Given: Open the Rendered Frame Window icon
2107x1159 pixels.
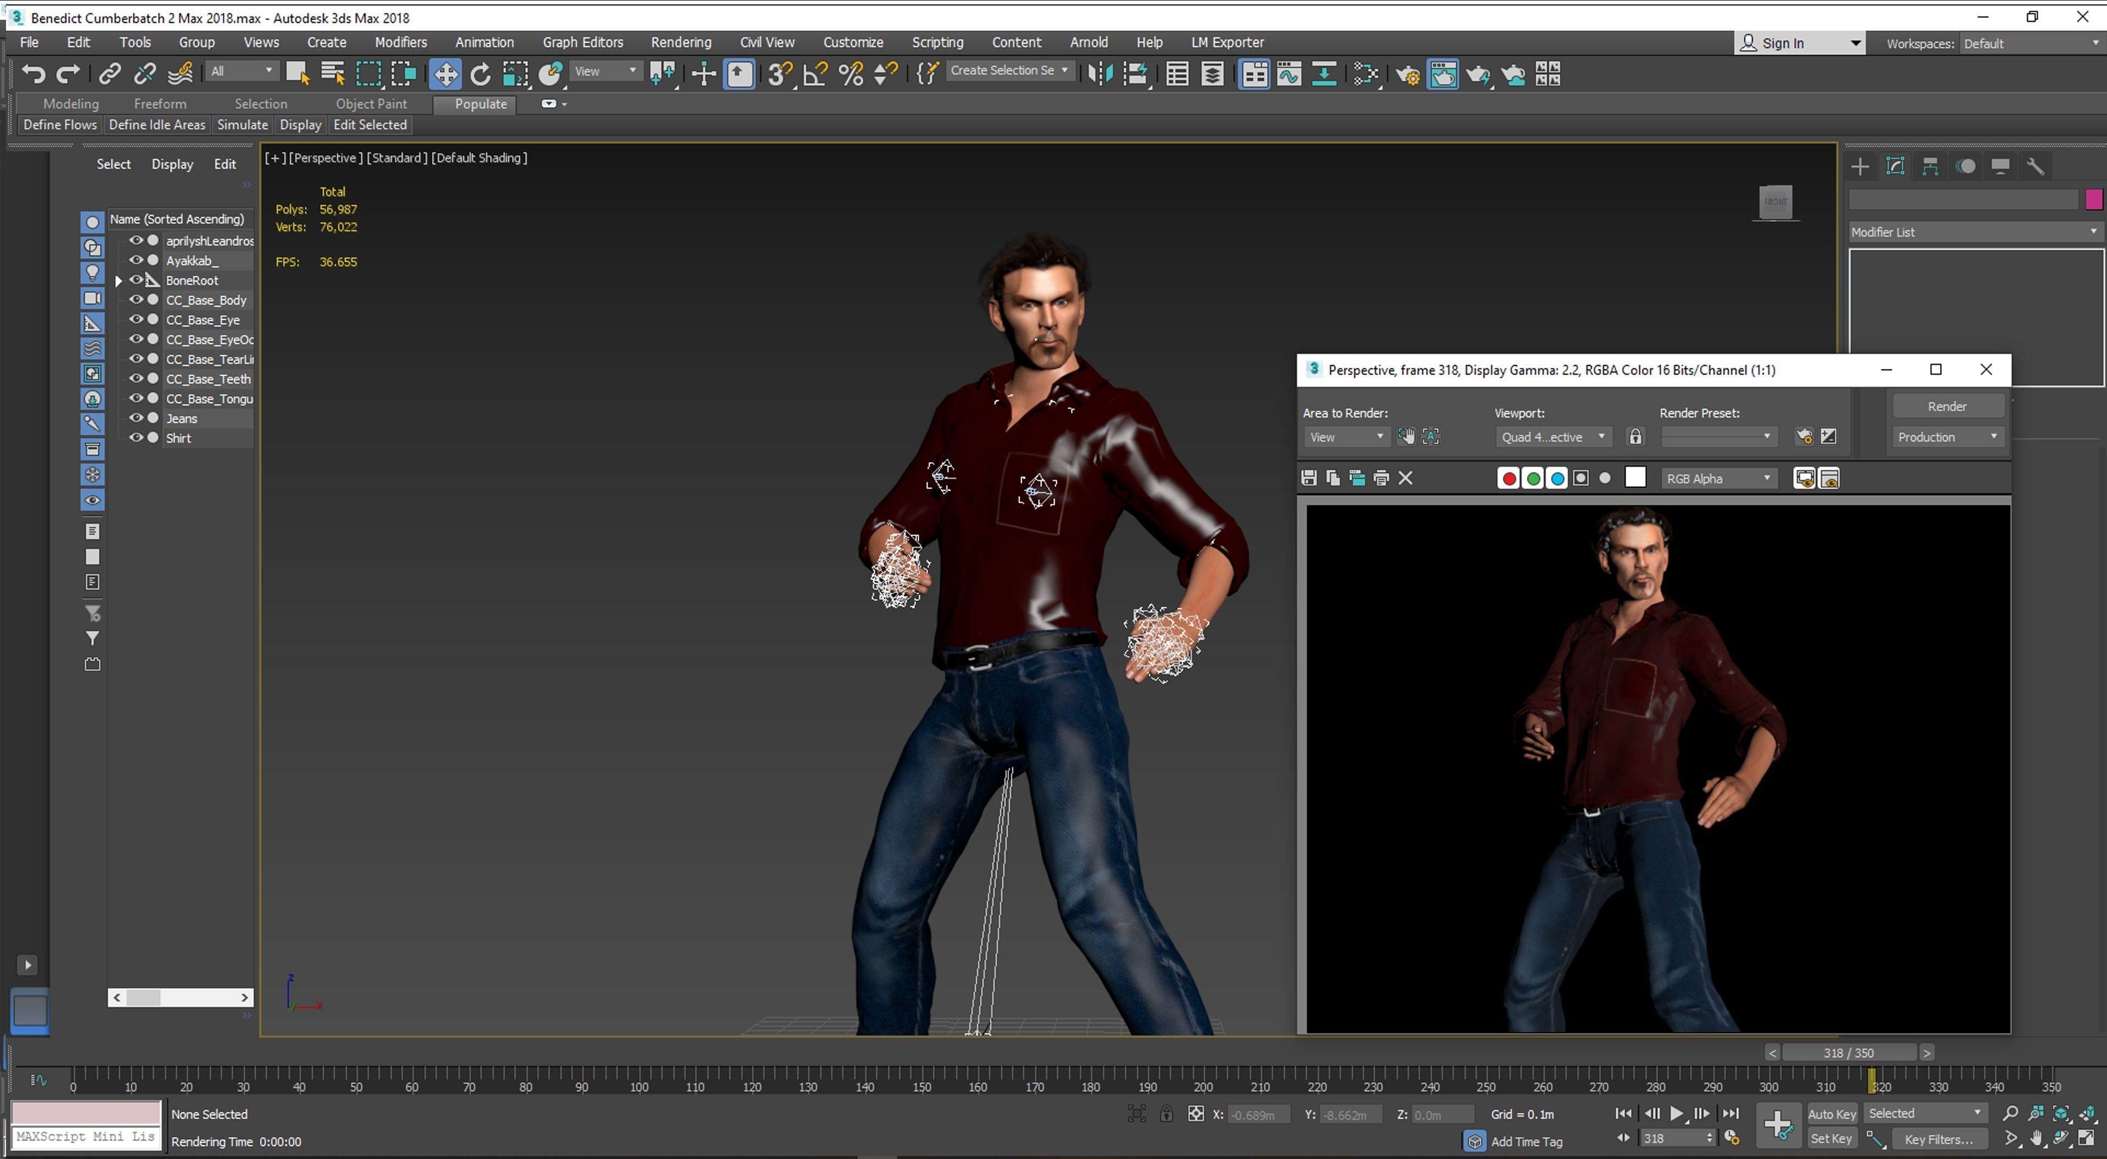Looking at the screenshot, I should coord(1443,75).
